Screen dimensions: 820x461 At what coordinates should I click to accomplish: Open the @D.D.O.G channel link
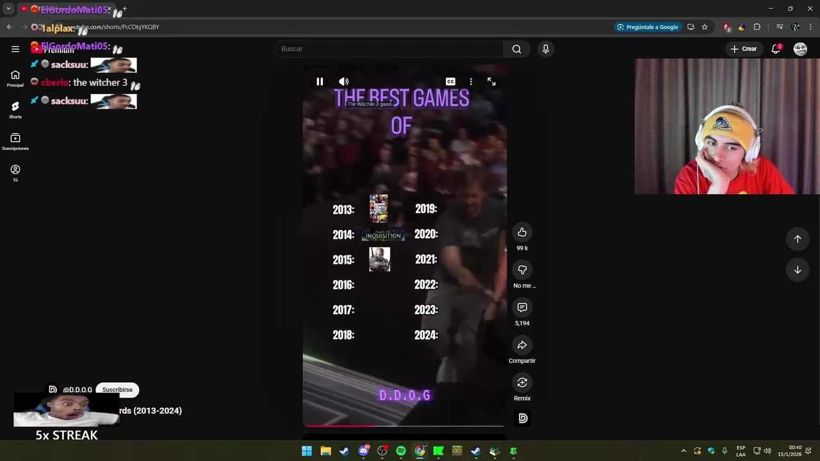pos(77,389)
